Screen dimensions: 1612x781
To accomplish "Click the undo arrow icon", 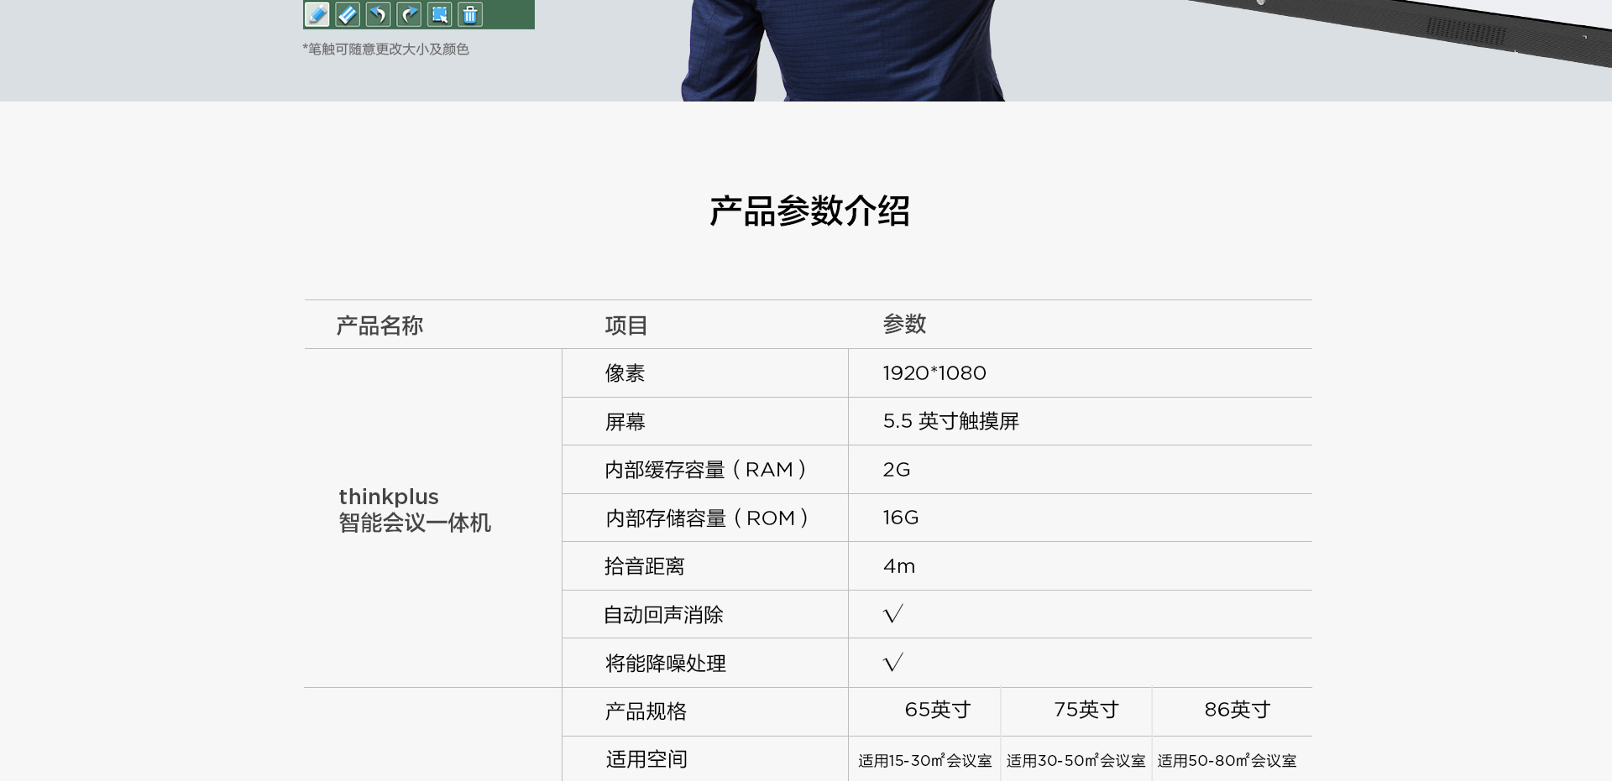I will pyautogui.click(x=379, y=14).
